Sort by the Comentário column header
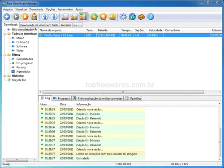Viewport: 224px width, 168px height. tap(187, 30)
